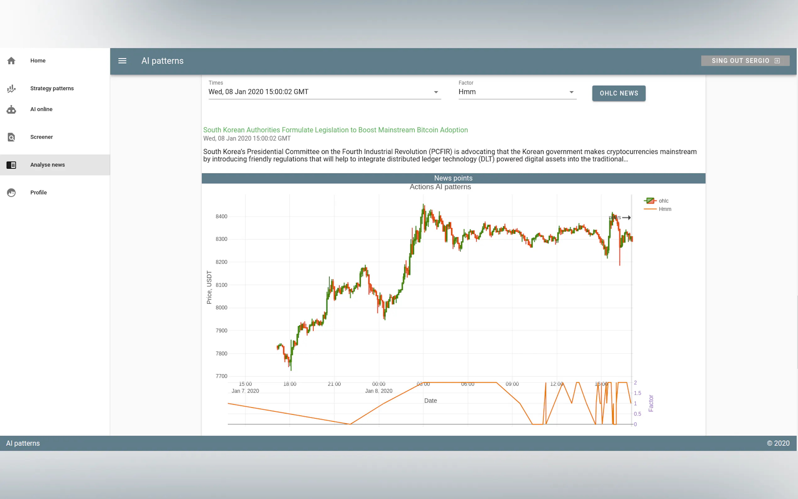Toggle the hamburger menu icon

pyautogui.click(x=123, y=61)
